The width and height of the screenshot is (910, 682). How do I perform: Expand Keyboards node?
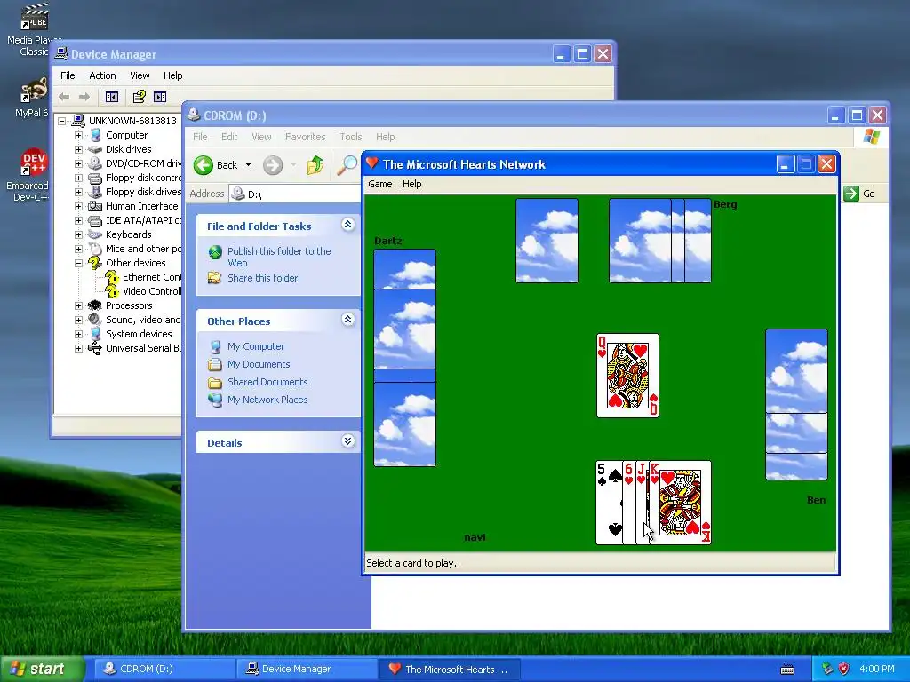tap(78, 234)
